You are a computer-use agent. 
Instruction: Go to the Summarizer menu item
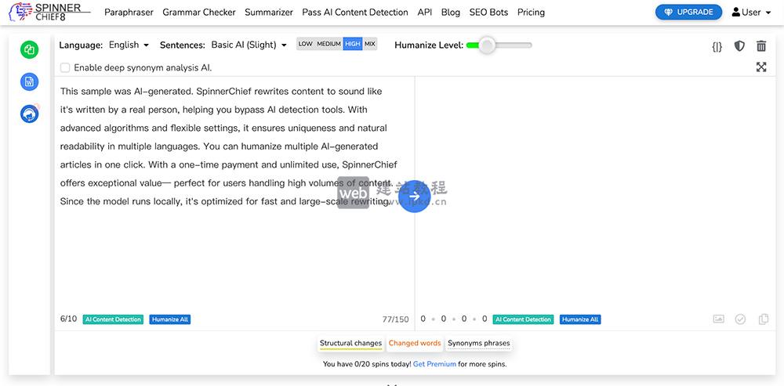(268, 13)
